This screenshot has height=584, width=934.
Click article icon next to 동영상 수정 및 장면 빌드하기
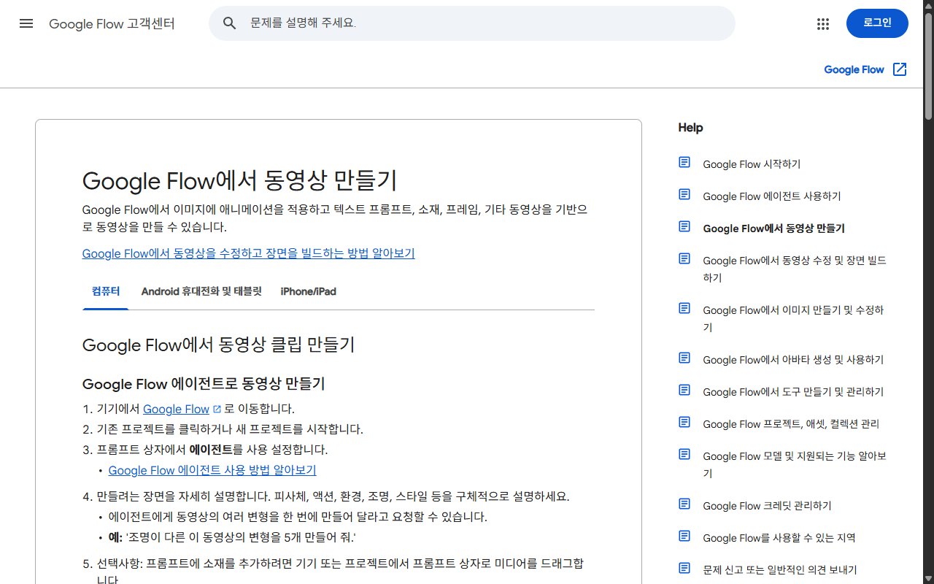tap(684, 258)
